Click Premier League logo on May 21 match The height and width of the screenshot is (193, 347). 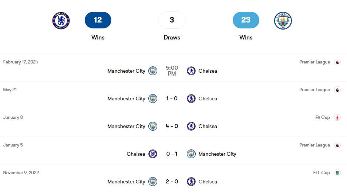(x=337, y=90)
